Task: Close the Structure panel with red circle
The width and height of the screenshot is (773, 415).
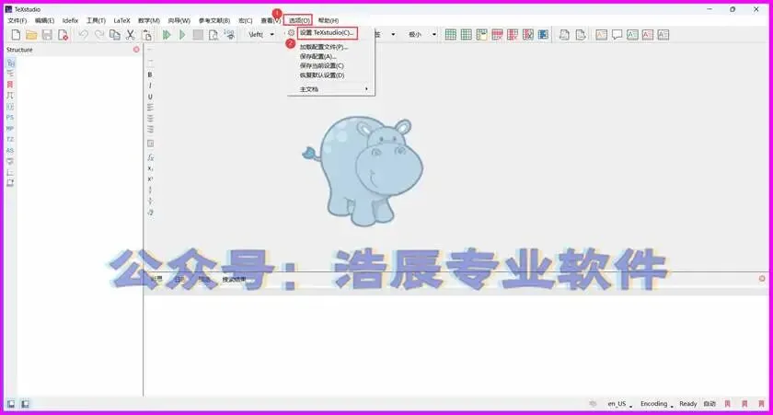Action: click(x=136, y=50)
